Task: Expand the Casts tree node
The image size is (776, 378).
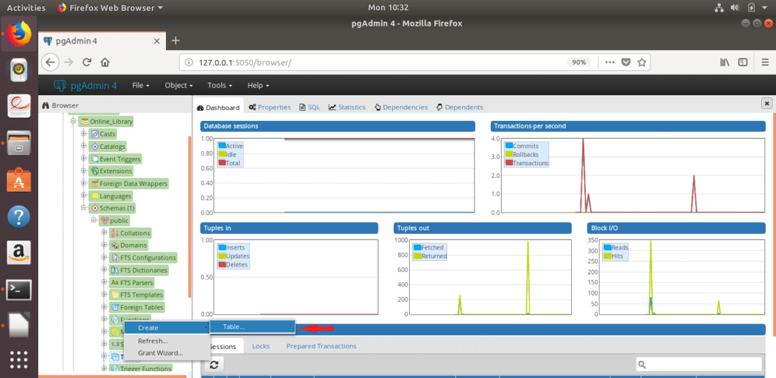Action: (84, 134)
